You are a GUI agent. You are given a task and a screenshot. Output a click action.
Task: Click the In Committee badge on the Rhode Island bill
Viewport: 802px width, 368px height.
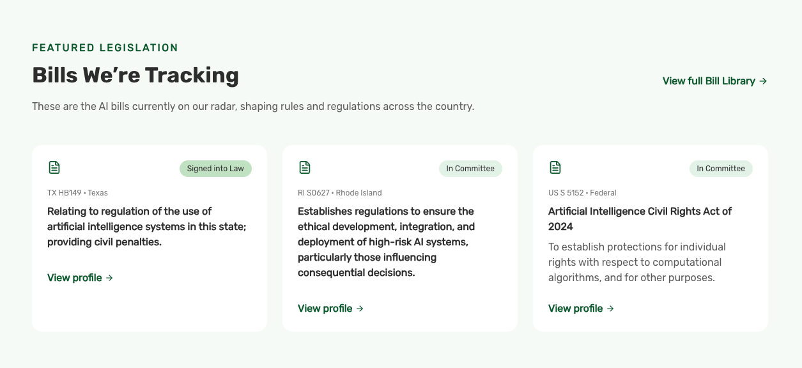(x=470, y=169)
